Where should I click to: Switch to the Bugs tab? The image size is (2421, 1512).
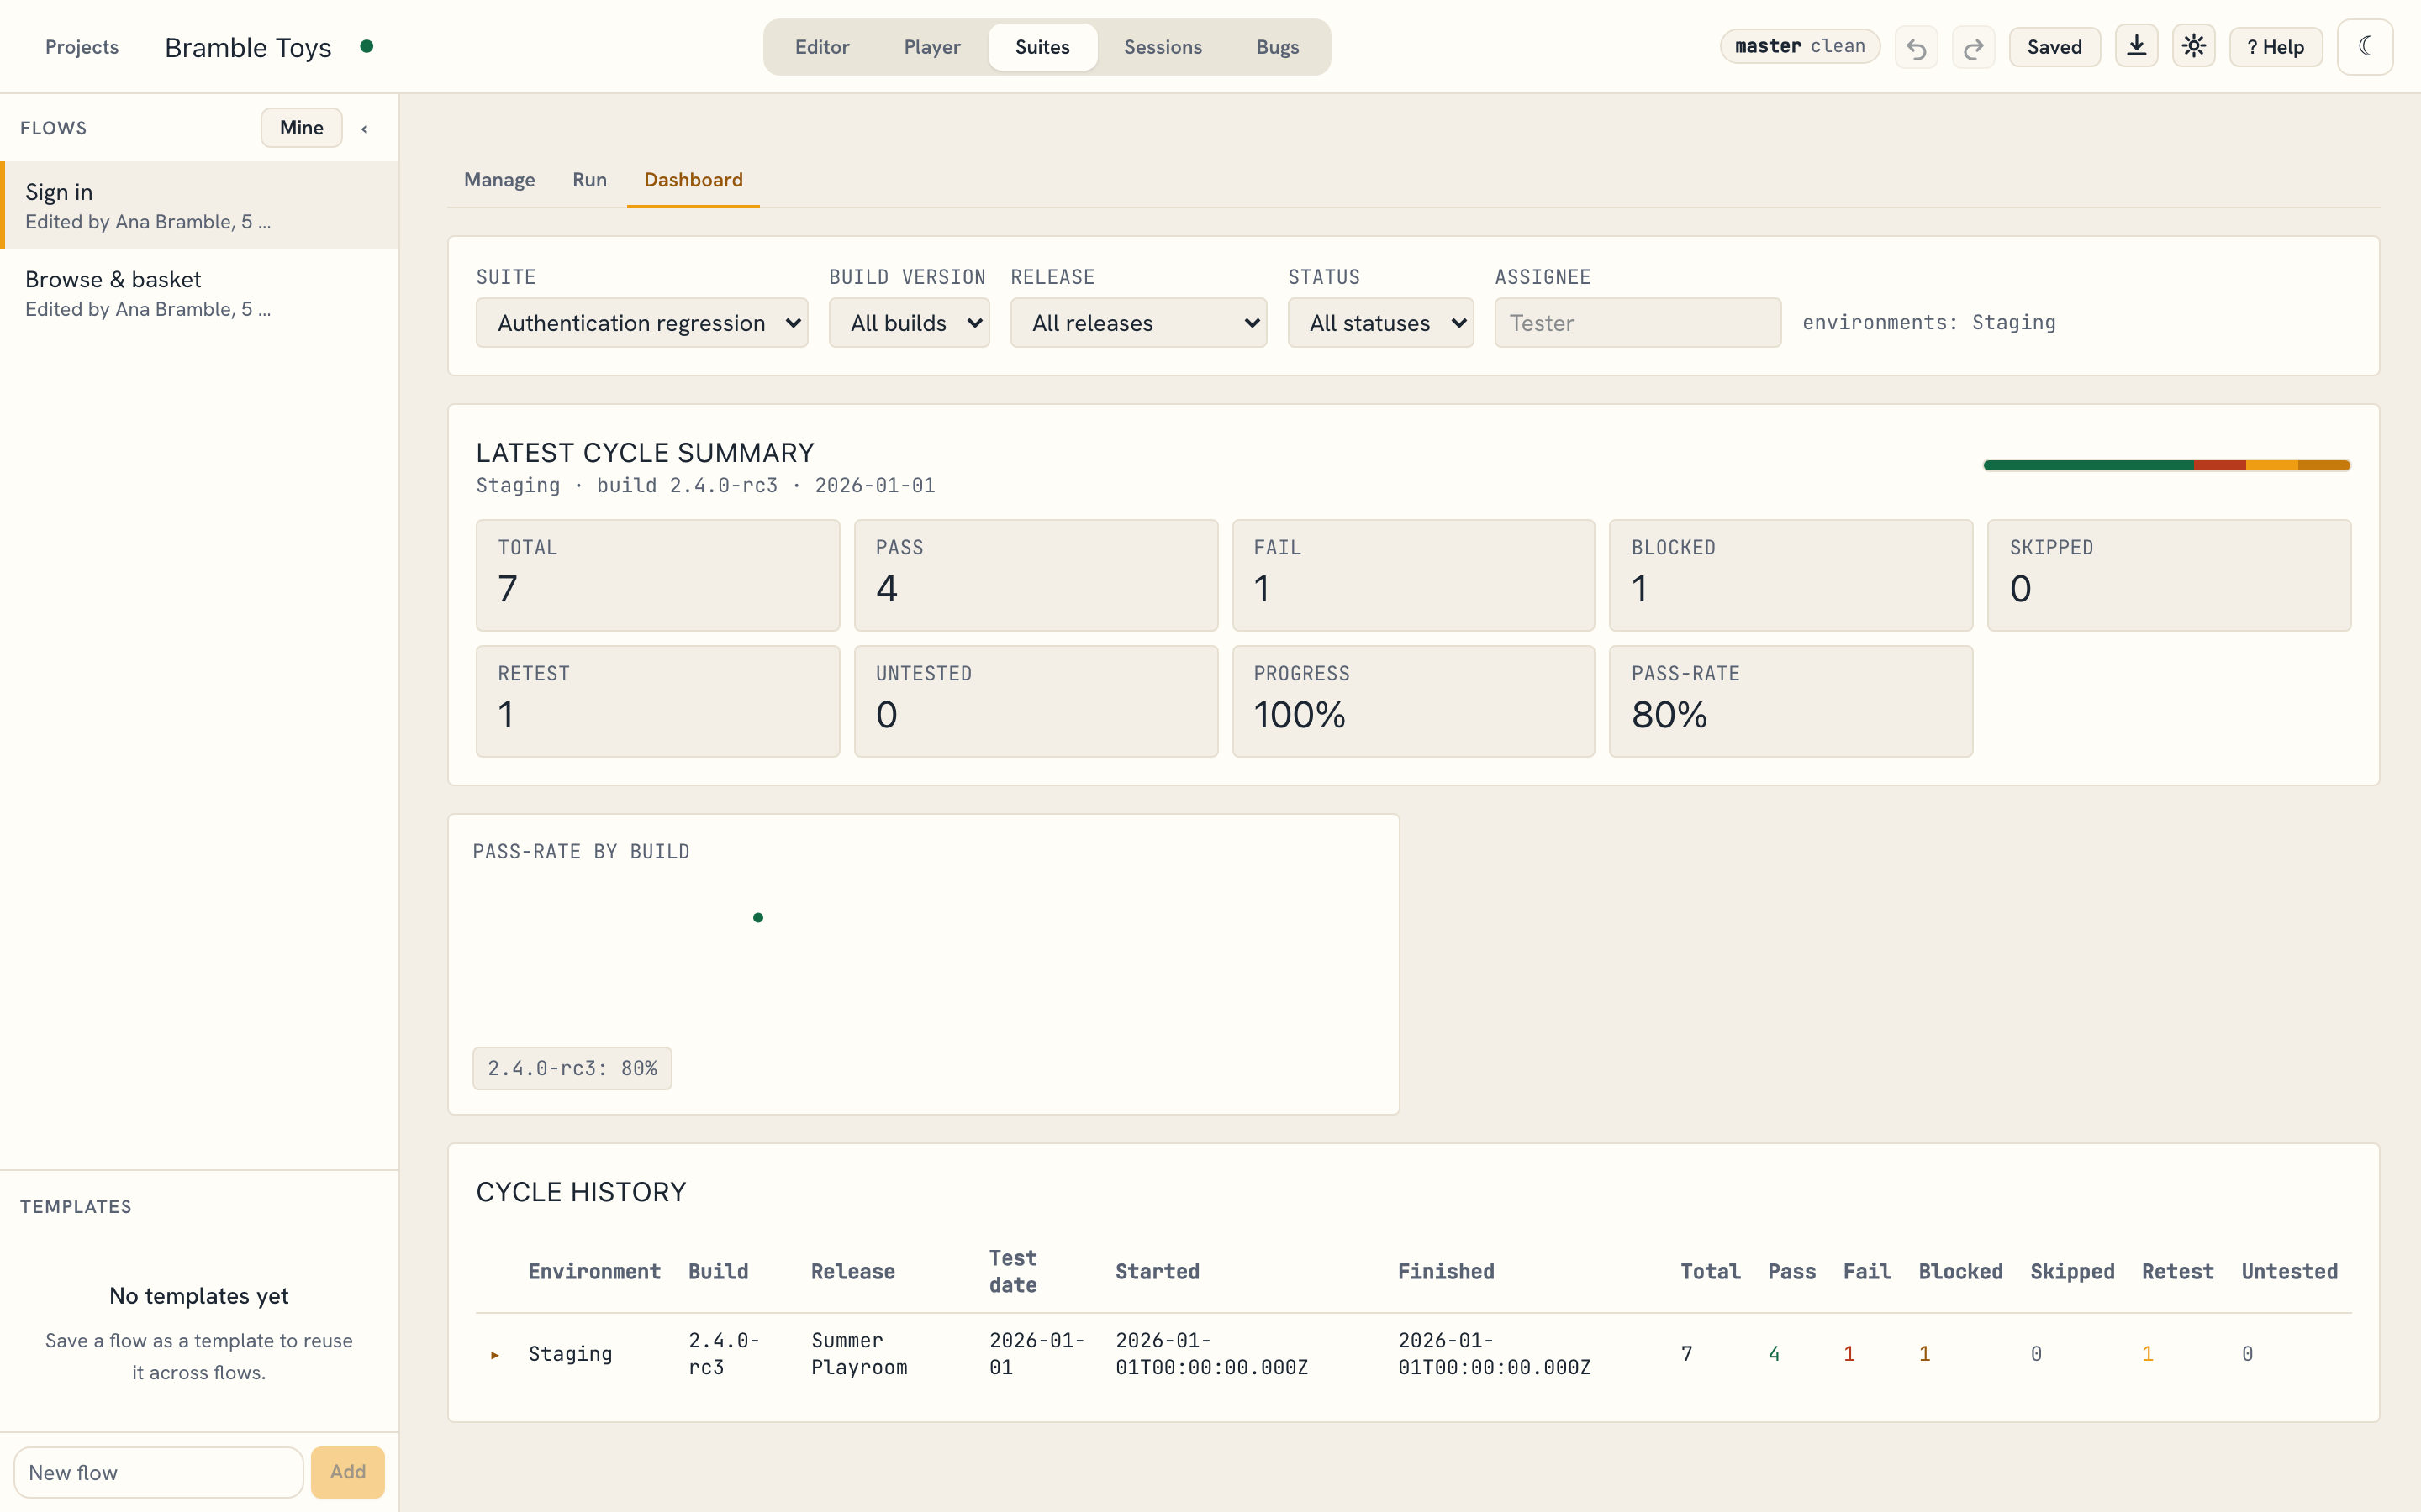(x=1278, y=47)
